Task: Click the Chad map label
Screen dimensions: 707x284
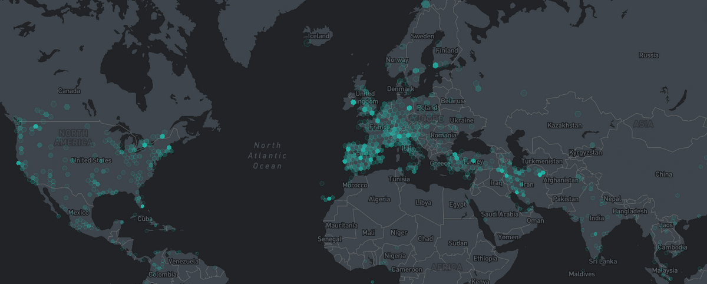Action: tap(425, 239)
